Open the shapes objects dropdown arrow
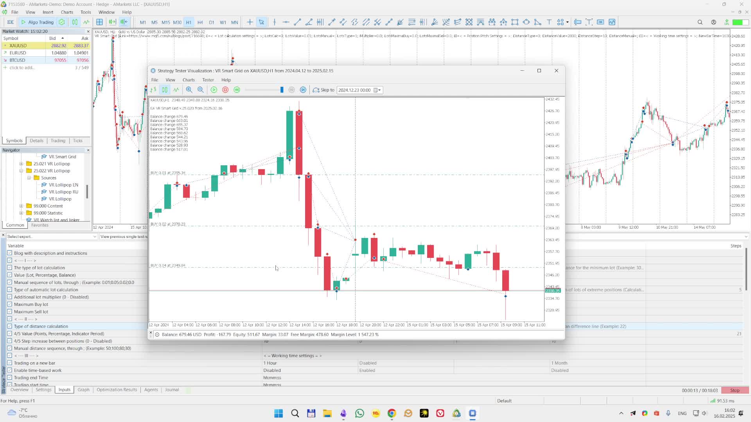 (567, 22)
